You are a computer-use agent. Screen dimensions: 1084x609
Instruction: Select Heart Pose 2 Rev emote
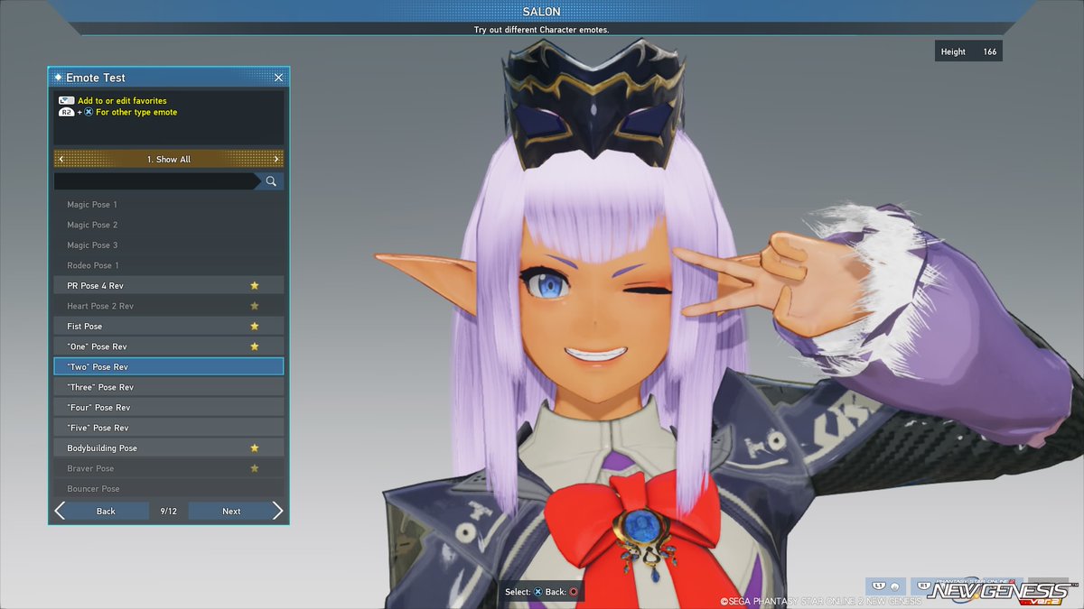tap(169, 306)
